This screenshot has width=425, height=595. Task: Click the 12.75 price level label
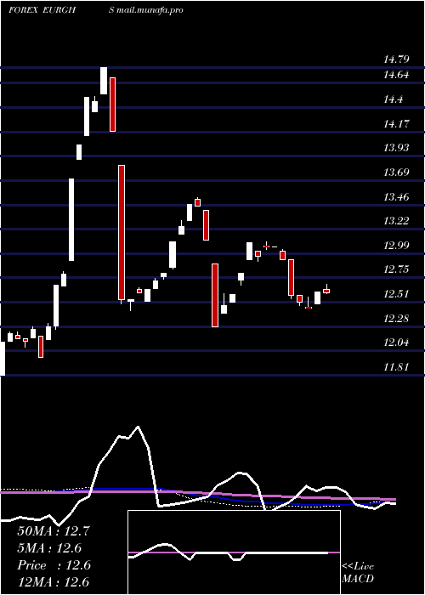point(396,269)
